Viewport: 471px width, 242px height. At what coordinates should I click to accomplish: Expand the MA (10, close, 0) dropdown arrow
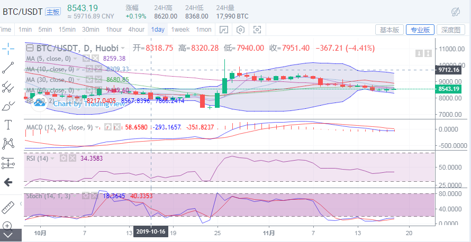pyautogui.click(x=78, y=69)
